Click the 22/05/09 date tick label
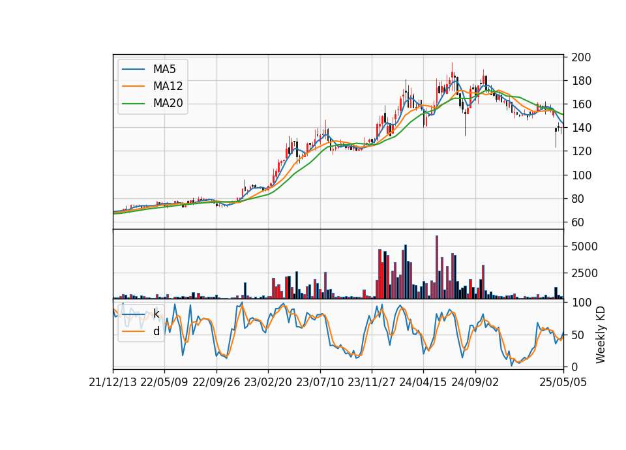Viewport: 626px width, 450px height. click(x=164, y=383)
